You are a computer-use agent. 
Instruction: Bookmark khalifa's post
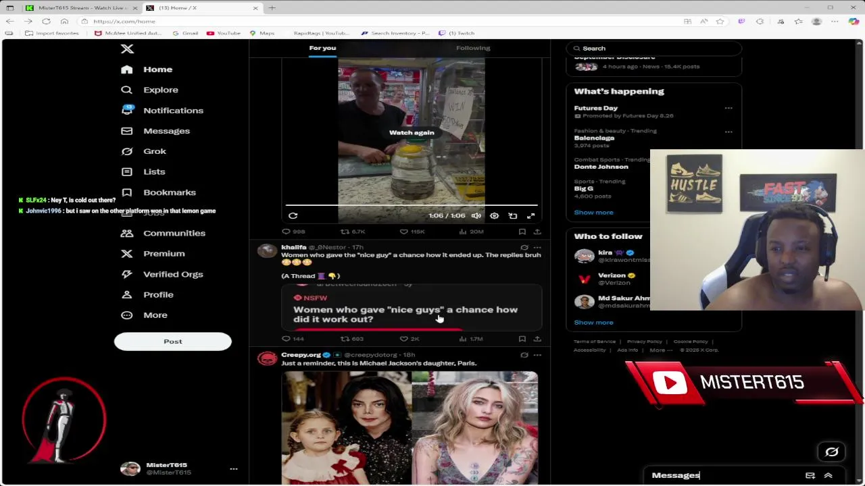[x=522, y=339]
